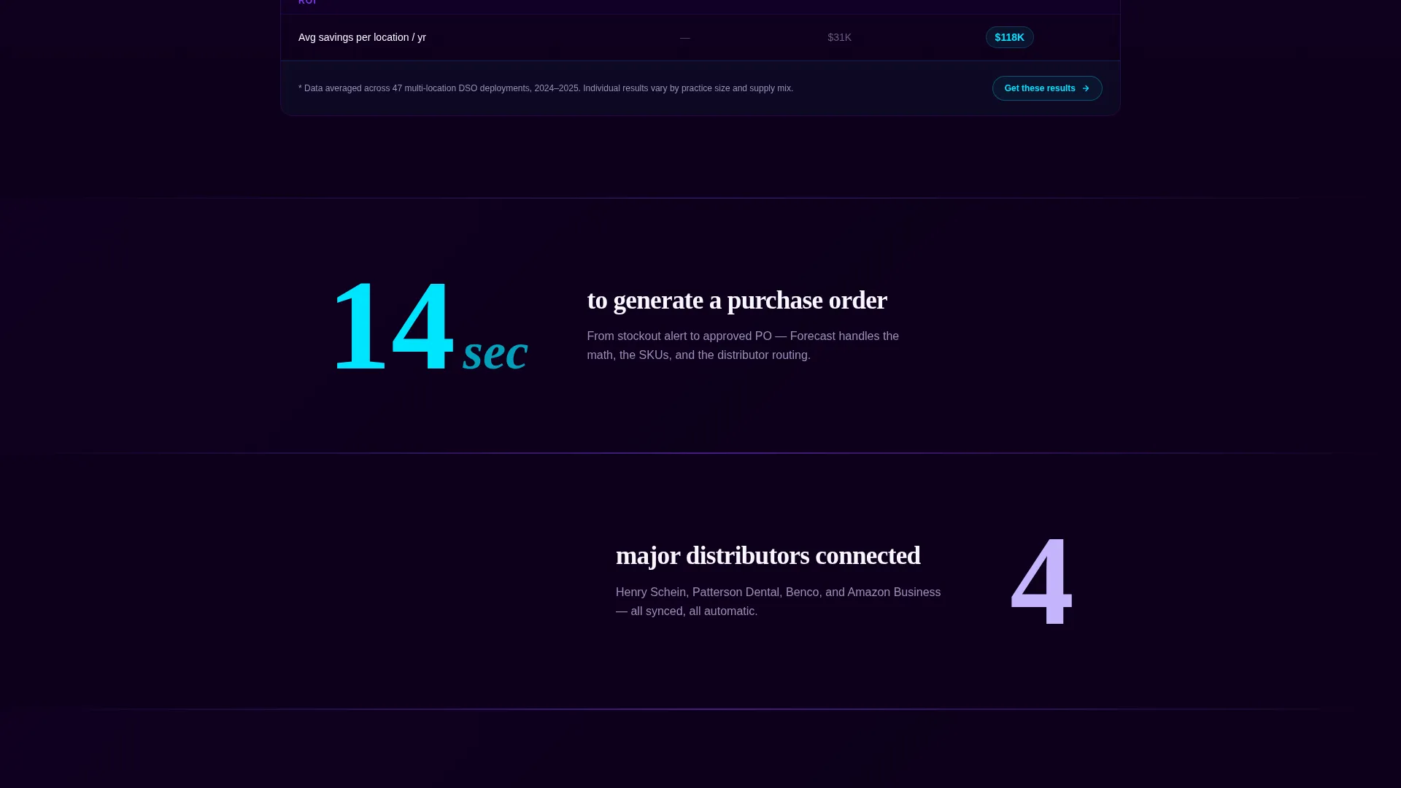Click the 'major distributors connected' heading
Image resolution: width=1401 pixels, height=788 pixels.
(768, 555)
